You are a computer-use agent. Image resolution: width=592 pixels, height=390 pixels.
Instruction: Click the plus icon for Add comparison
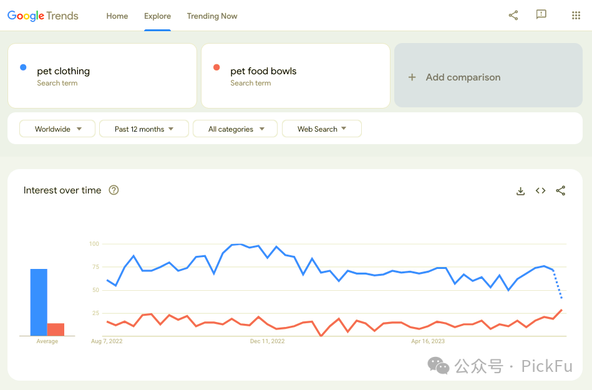pyautogui.click(x=412, y=77)
